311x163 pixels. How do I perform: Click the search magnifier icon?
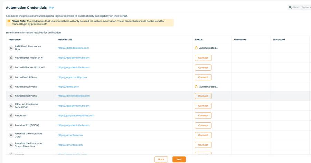point(290,8)
